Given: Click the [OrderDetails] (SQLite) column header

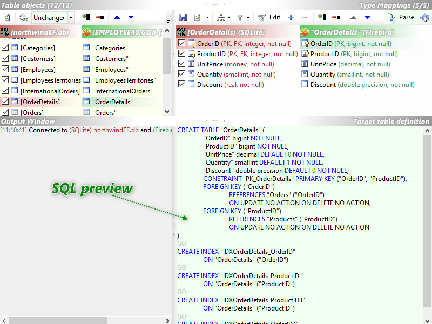Looking at the screenshot, I should 237,32.
